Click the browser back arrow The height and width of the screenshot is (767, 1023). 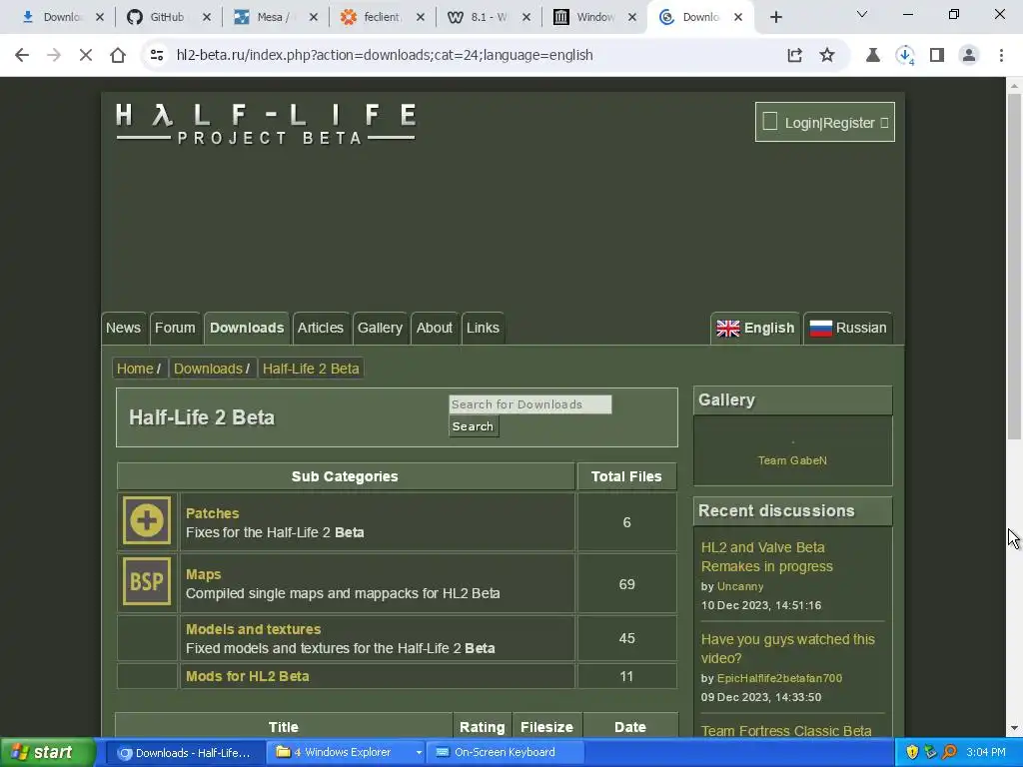point(22,56)
